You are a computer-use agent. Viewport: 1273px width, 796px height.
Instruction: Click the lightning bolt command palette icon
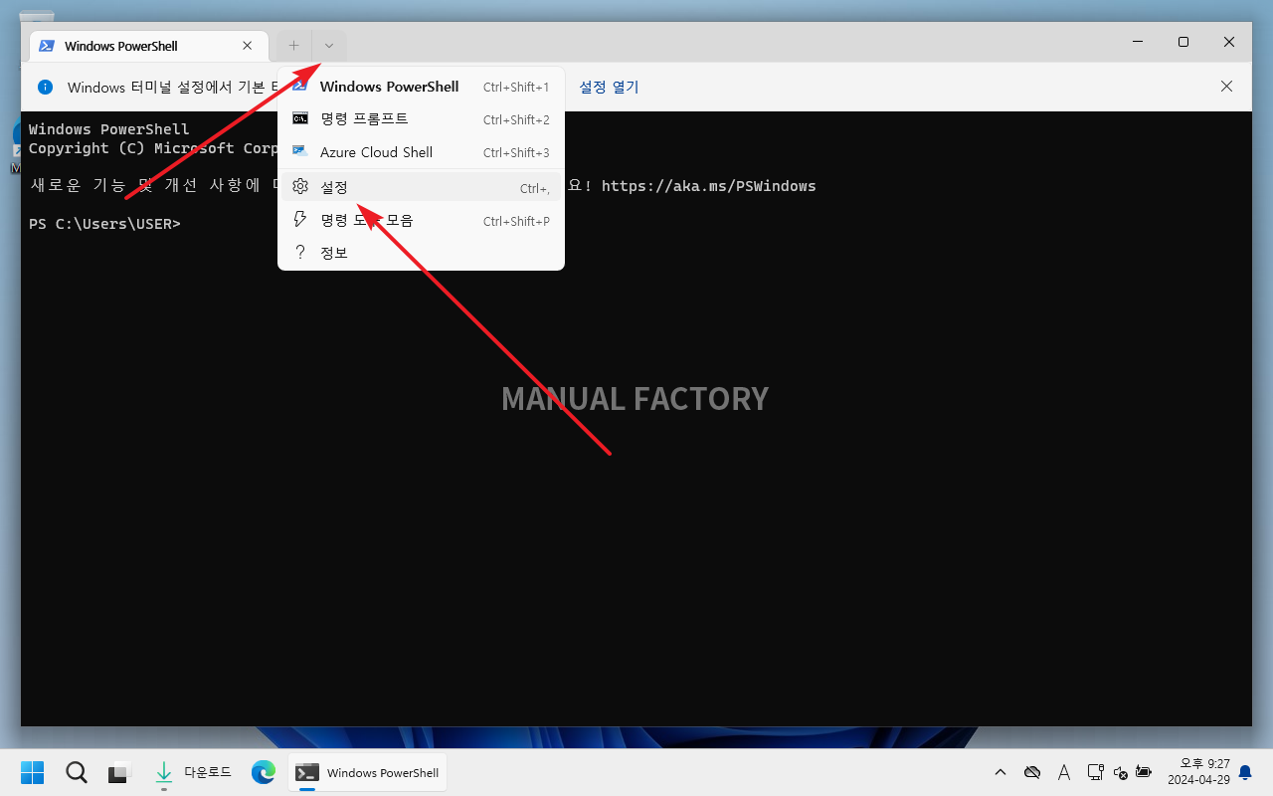tap(299, 220)
